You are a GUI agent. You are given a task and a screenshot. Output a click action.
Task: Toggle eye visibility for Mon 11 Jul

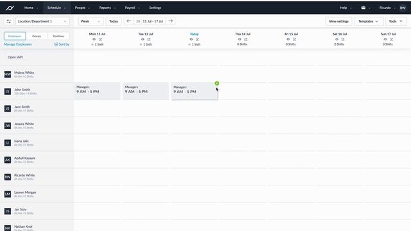(x=94, y=39)
